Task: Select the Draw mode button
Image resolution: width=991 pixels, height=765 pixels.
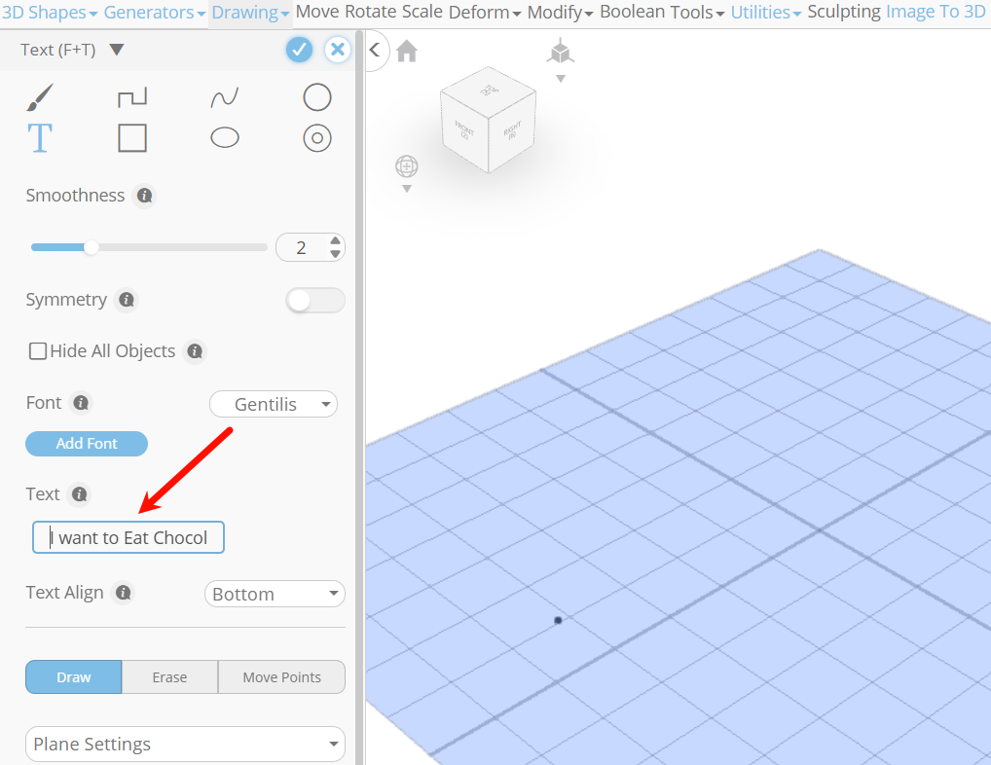Action: [x=73, y=677]
